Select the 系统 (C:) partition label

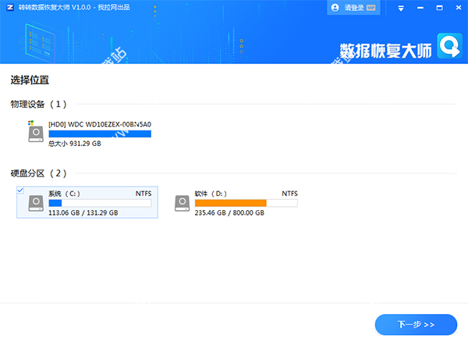pyautogui.click(x=64, y=194)
